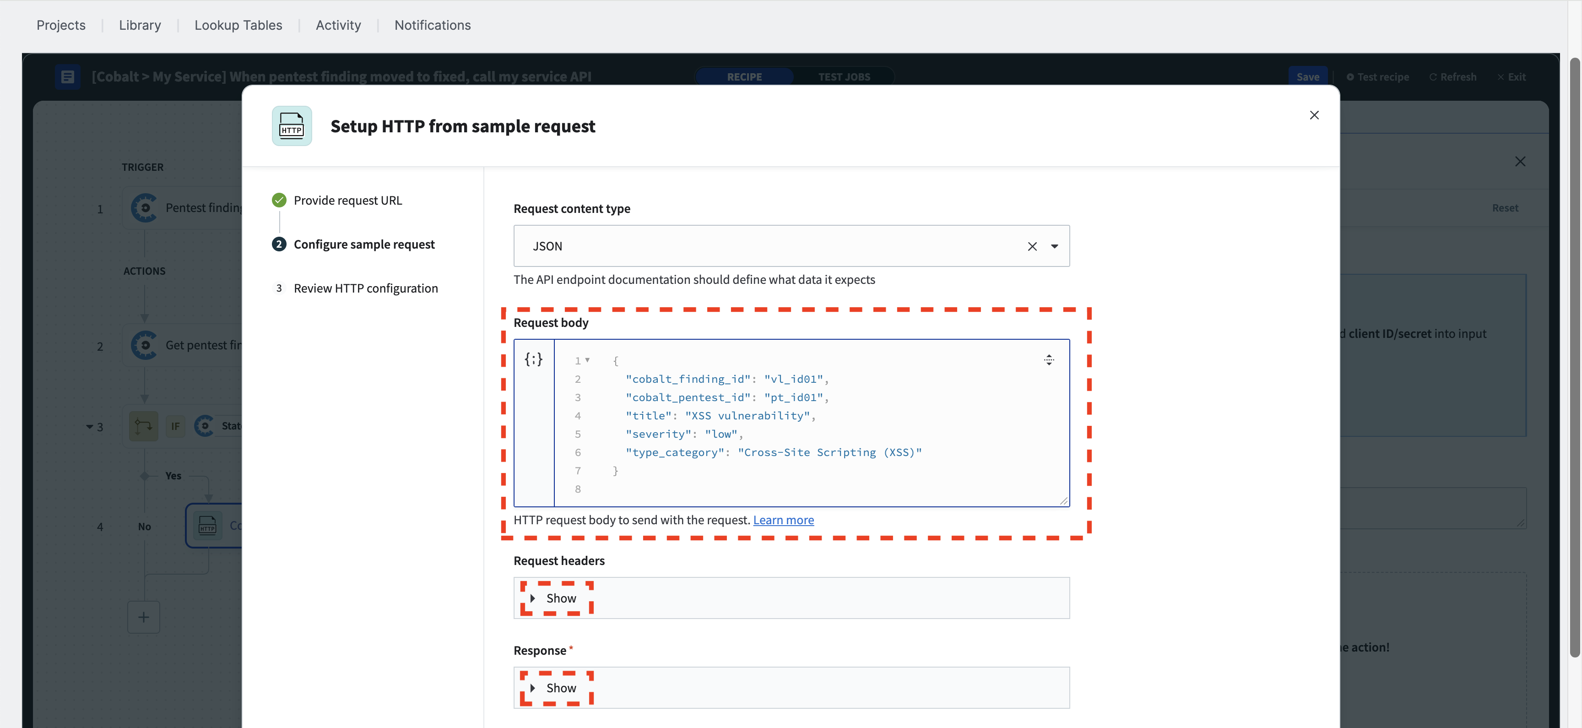Click the Request body label
Screen dimensions: 1582x728
click(551, 322)
